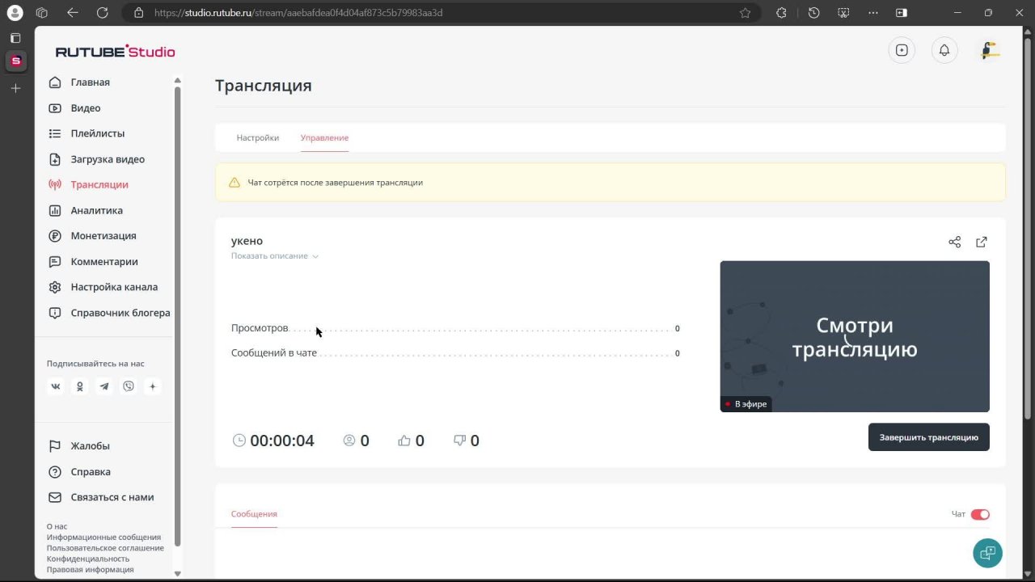Click the pinned RUTUBE Studio tab icon

click(x=15, y=61)
